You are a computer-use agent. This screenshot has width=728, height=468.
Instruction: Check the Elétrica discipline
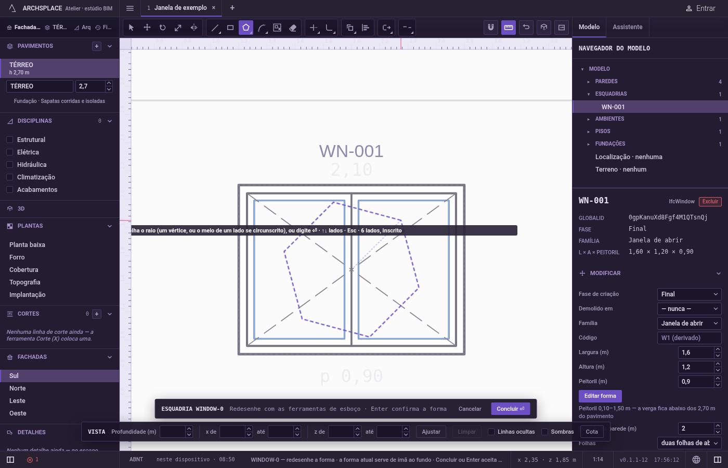tap(9, 152)
